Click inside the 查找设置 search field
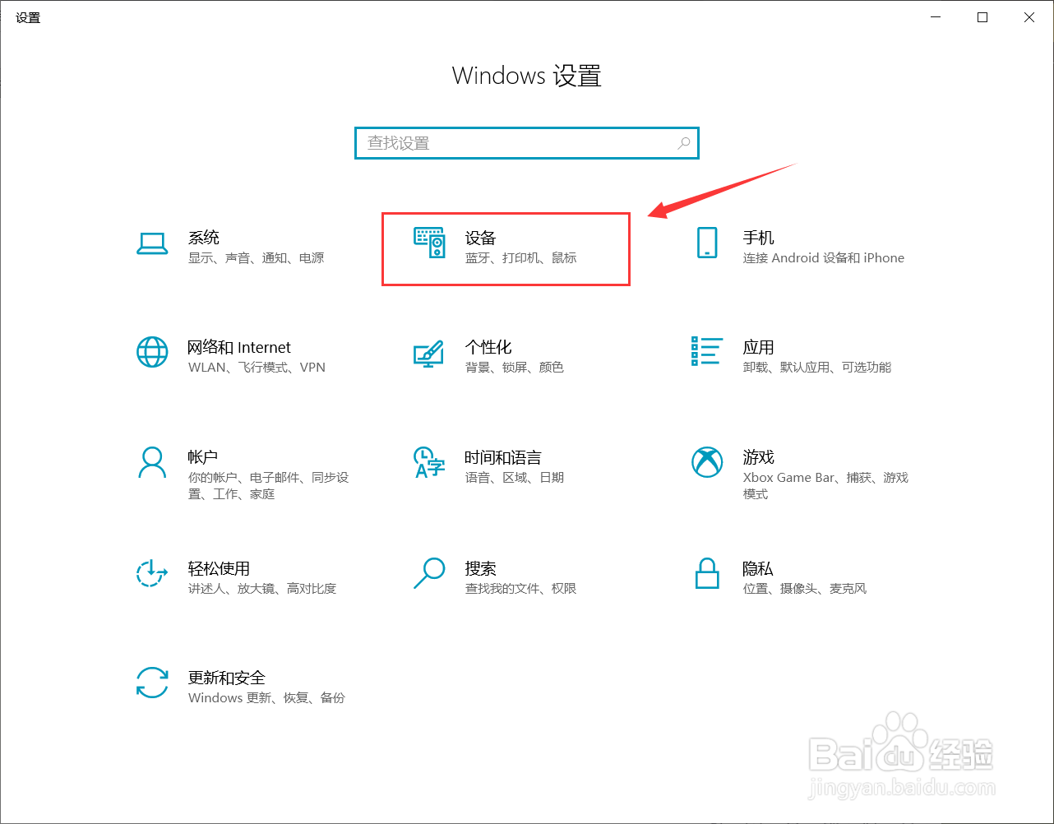This screenshot has width=1054, height=824. pyautogui.click(x=527, y=143)
